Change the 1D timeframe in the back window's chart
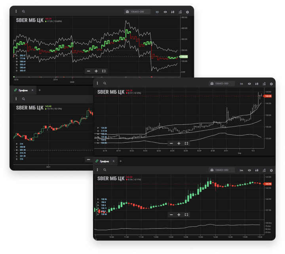Image resolution: width=285 pixels, height=254 pixels. (x=157, y=12)
